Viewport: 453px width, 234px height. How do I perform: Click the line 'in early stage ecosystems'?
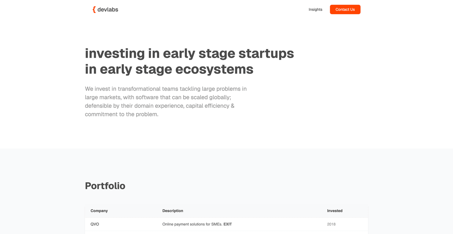point(169,69)
